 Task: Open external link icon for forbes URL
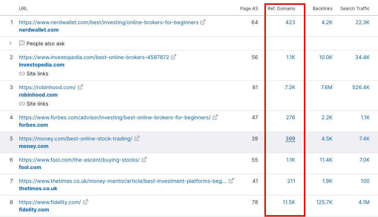pos(215,117)
